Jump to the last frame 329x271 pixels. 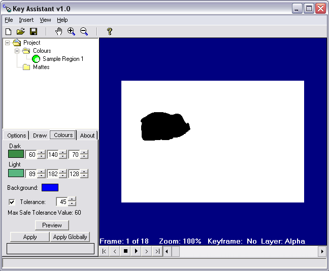pos(157,251)
